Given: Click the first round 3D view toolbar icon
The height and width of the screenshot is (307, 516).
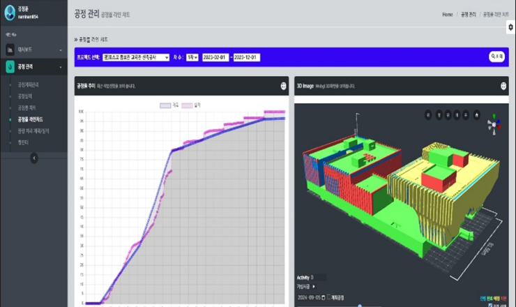Looking at the screenshot, I should click(x=427, y=114).
